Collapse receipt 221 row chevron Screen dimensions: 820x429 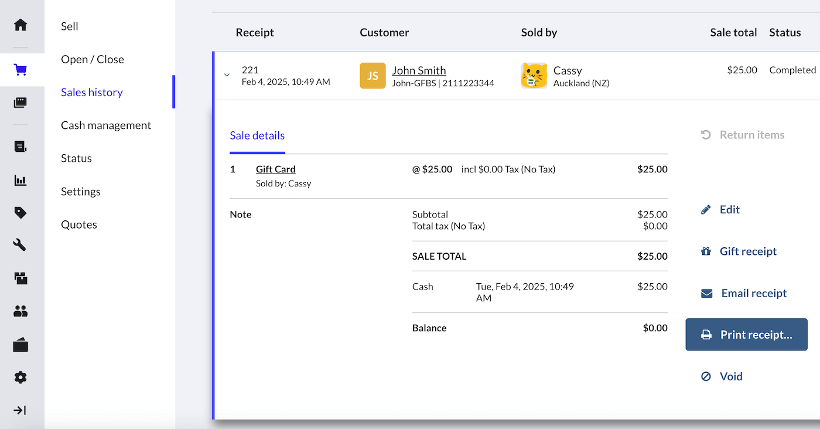coord(227,75)
